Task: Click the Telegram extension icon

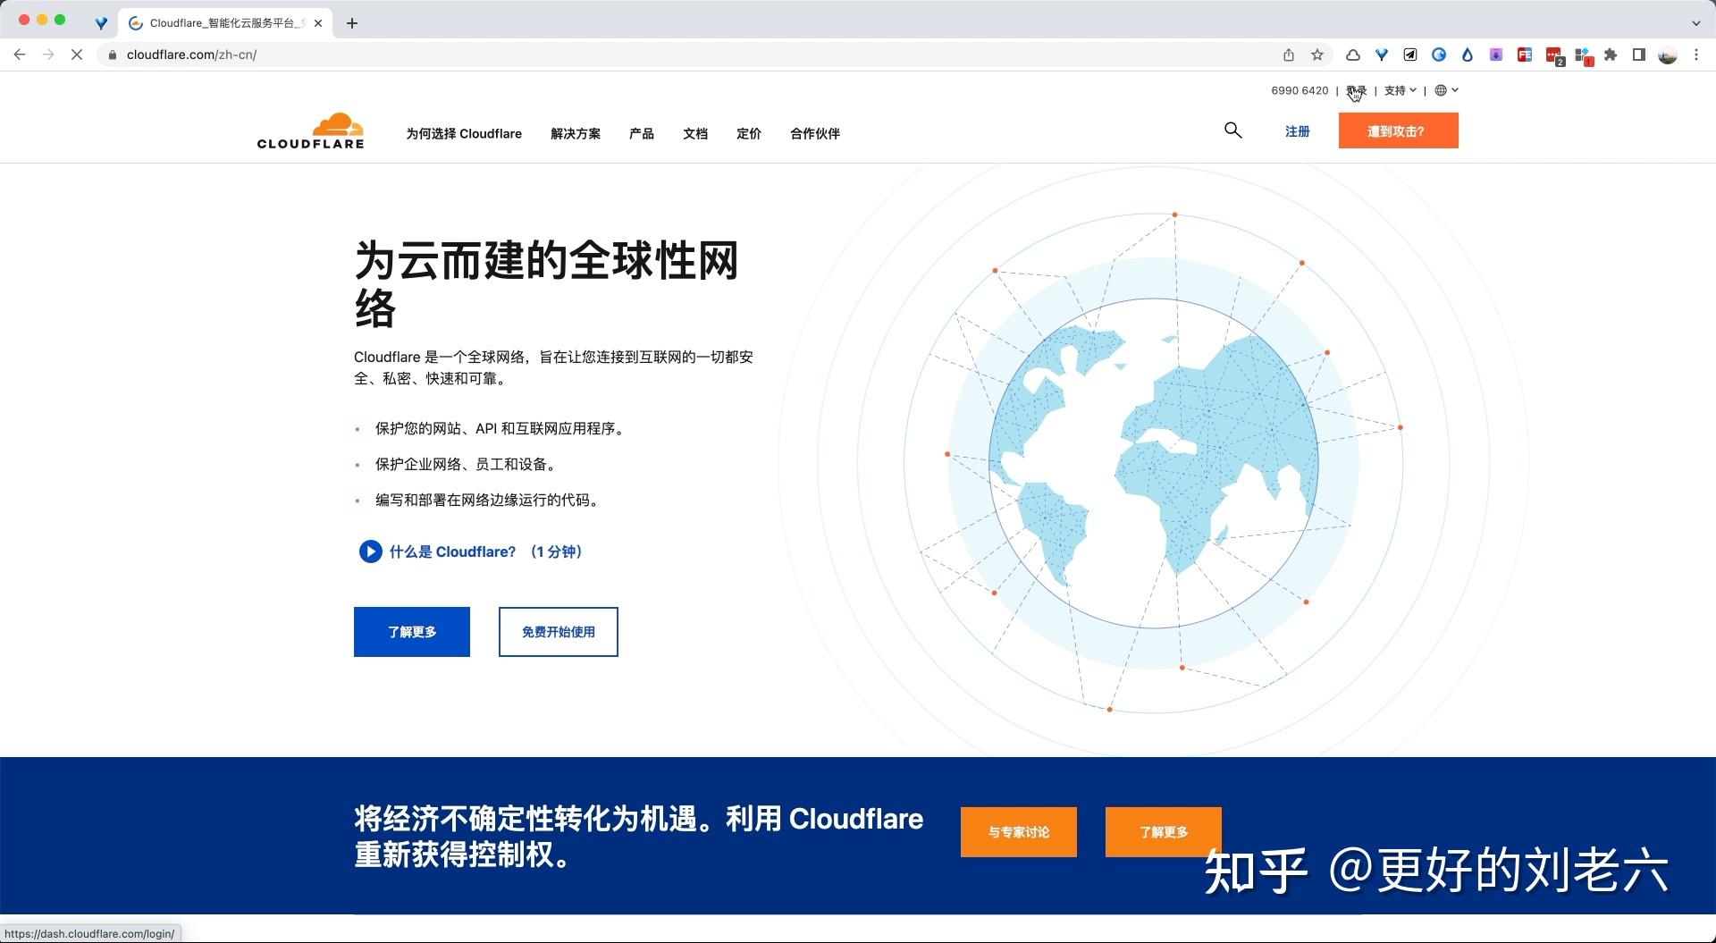Action: pyautogui.click(x=1409, y=55)
